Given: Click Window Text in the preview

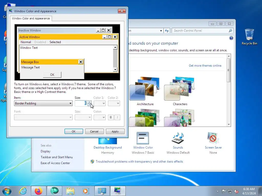Looking at the screenshot, I should [x=29, y=48].
